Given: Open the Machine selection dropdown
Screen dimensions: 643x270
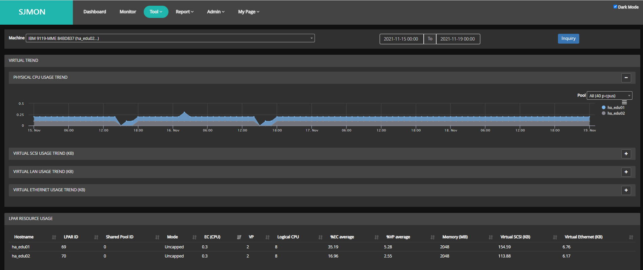Looking at the screenshot, I should pyautogui.click(x=170, y=38).
